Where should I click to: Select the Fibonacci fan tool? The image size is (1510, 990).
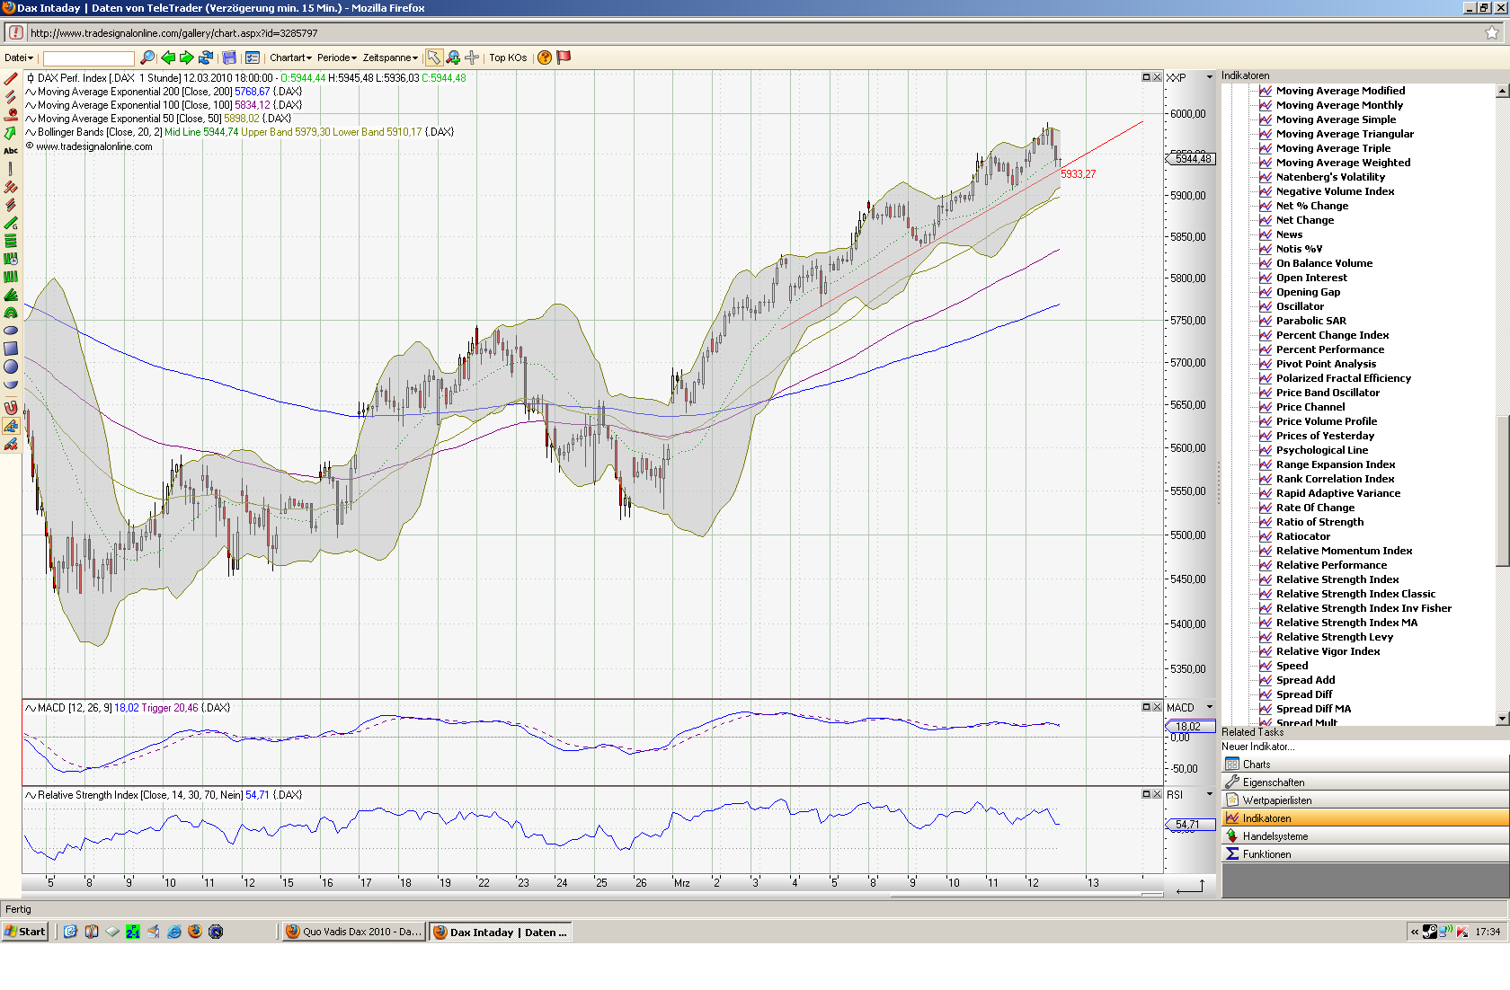pos(11,295)
